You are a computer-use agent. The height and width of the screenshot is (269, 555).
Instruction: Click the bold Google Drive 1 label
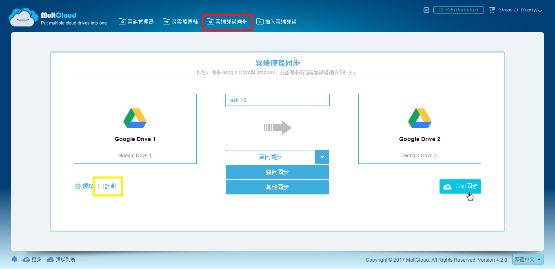(135, 139)
